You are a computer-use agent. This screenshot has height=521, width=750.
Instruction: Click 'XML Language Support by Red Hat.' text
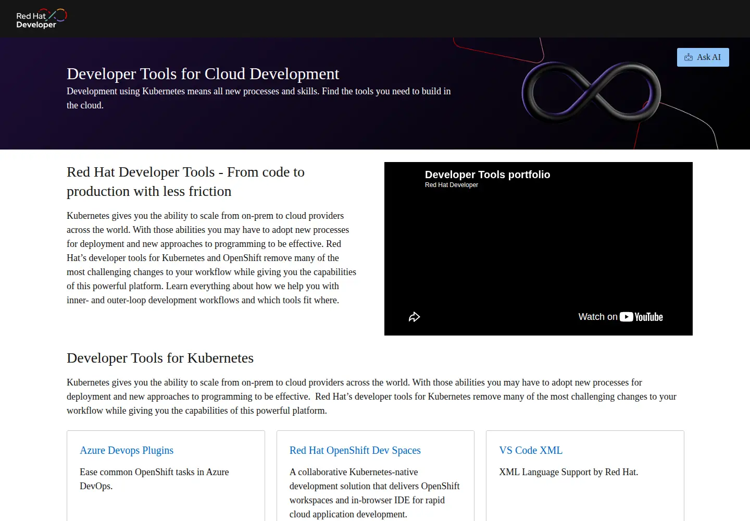[x=568, y=472]
